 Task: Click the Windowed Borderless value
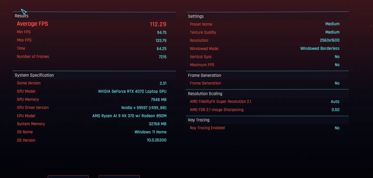coord(320,48)
